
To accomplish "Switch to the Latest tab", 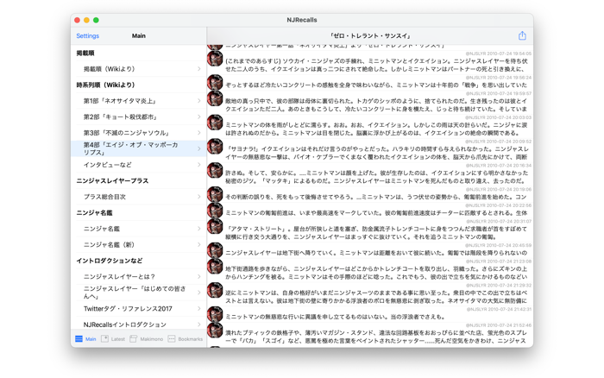I will (113, 338).
